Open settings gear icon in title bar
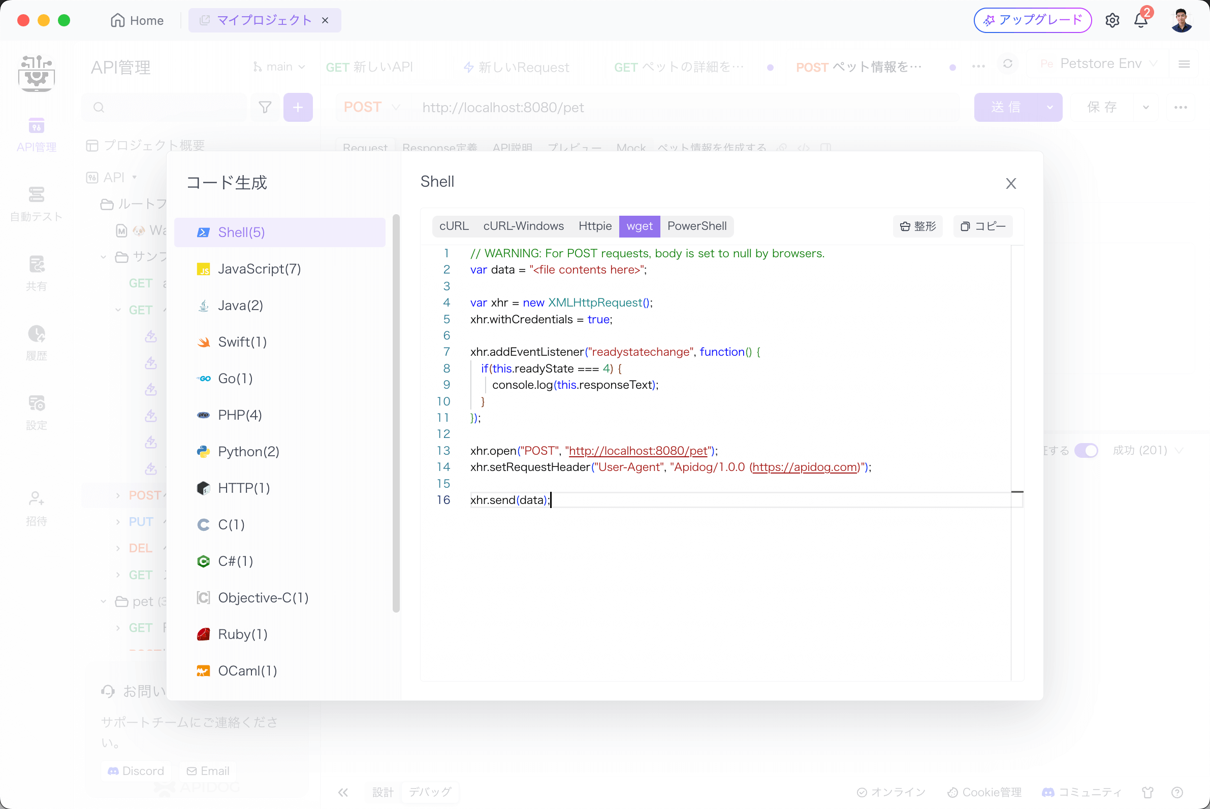 click(x=1112, y=20)
